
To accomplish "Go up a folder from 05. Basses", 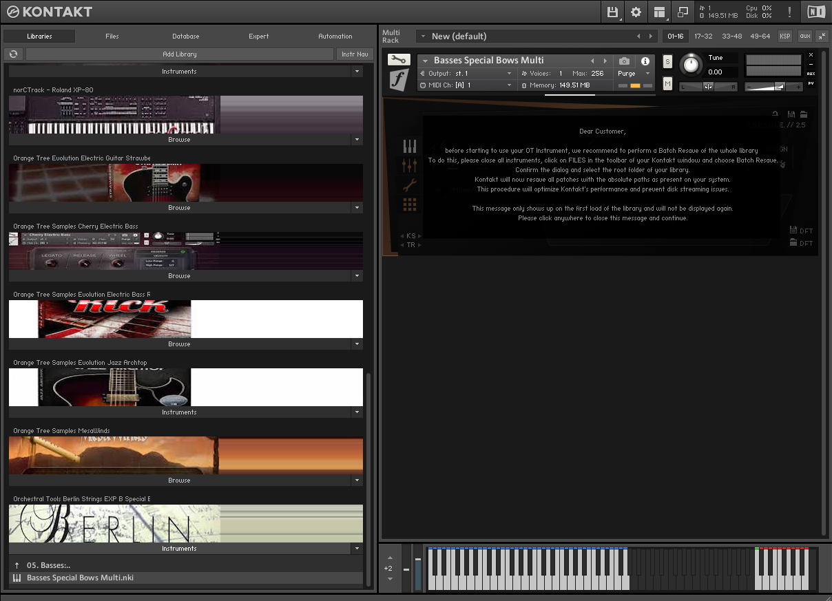I will click(x=17, y=565).
